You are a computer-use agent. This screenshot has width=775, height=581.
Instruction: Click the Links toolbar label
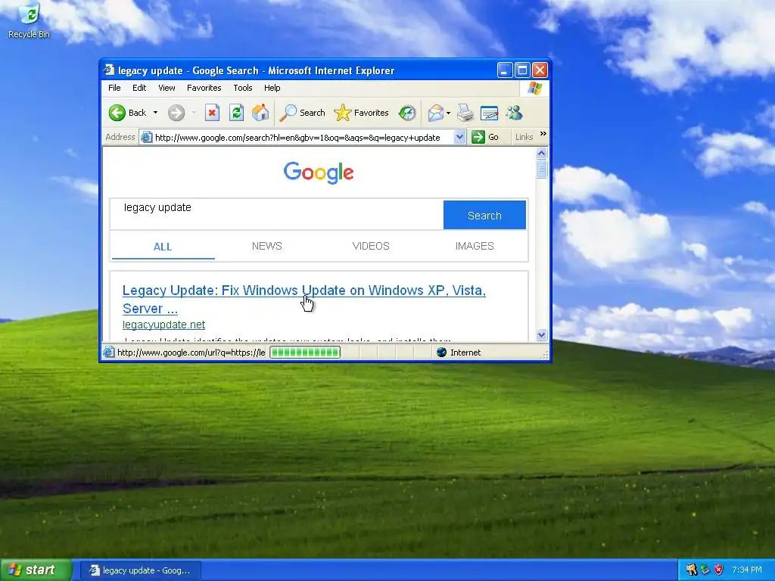524,137
